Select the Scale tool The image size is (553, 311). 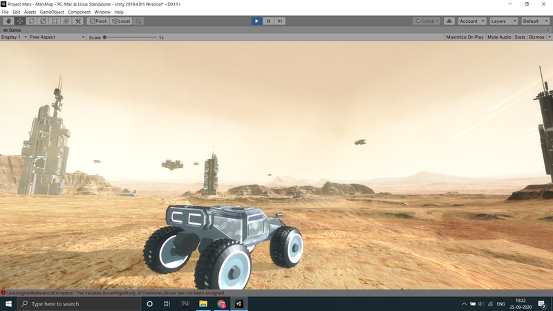tap(43, 21)
